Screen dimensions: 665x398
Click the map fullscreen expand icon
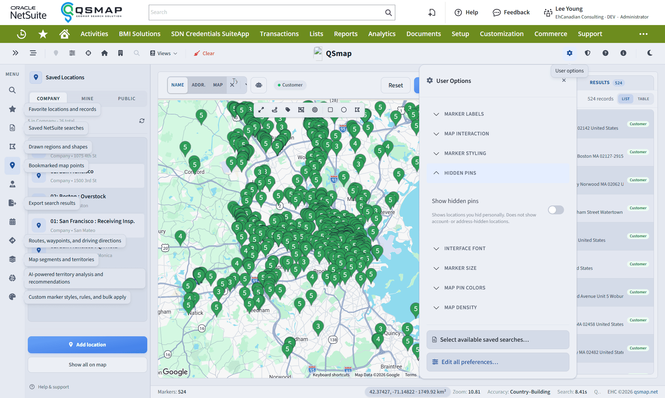coord(261,110)
